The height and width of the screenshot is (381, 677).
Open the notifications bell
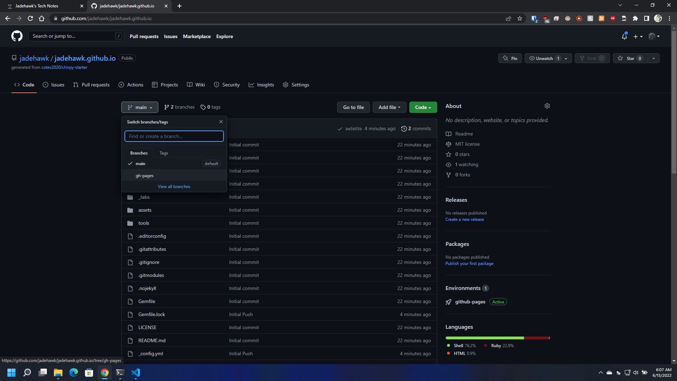click(x=624, y=36)
